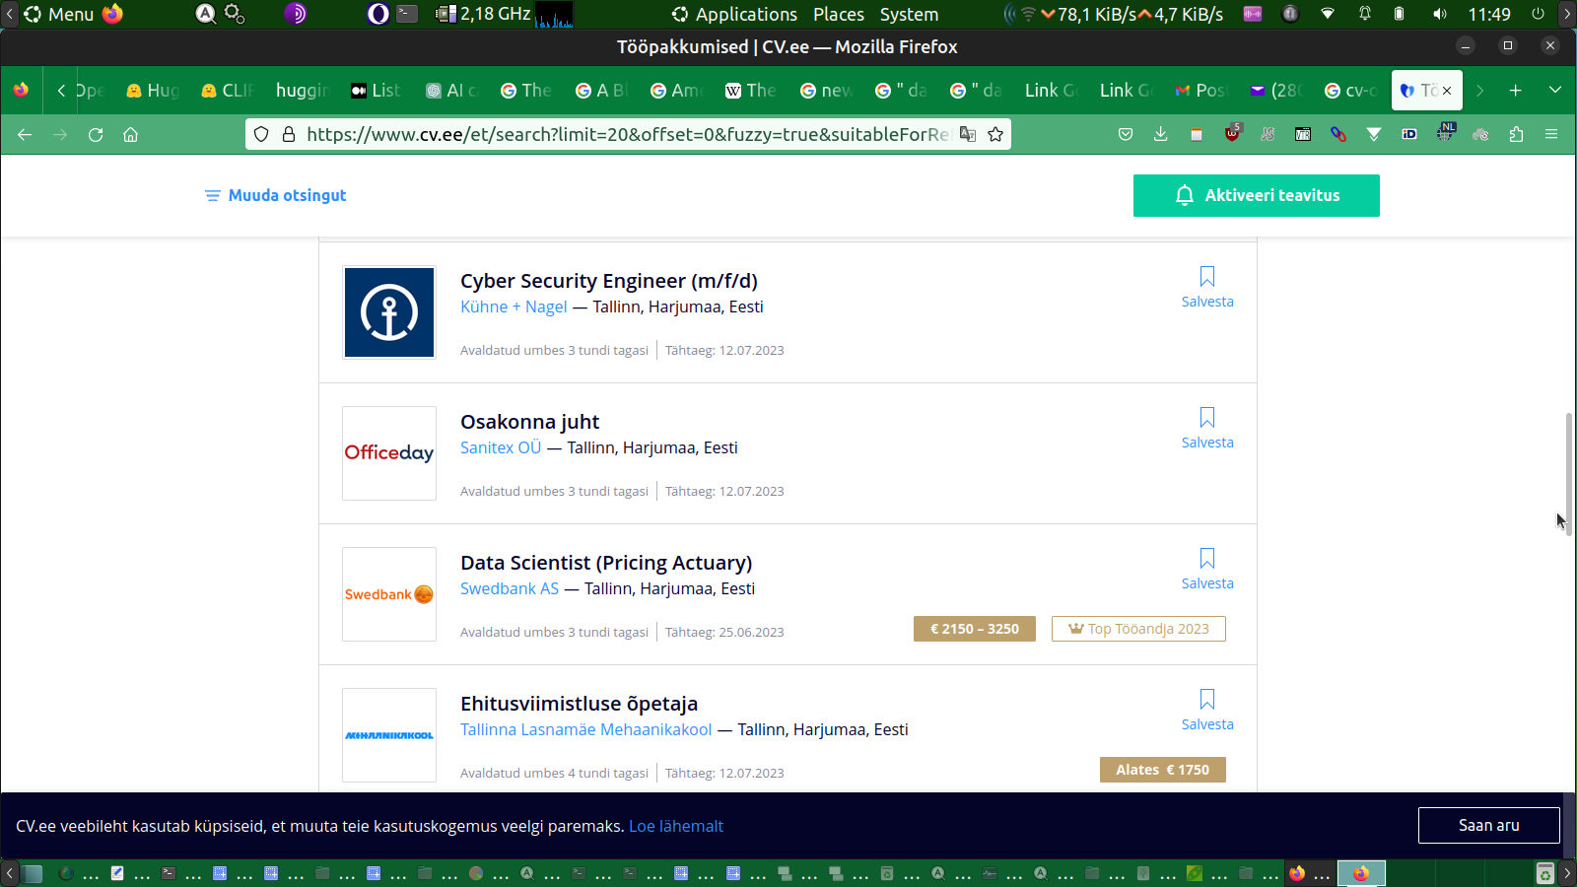Visit the Sanitex OÜ employer link
Screen dimensions: 1577x887
[501, 447]
